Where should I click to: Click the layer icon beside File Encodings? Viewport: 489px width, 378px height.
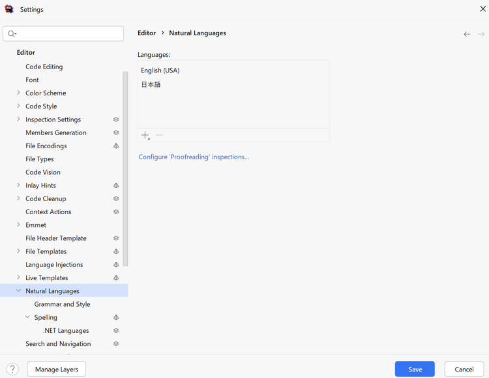tap(116, 146)
